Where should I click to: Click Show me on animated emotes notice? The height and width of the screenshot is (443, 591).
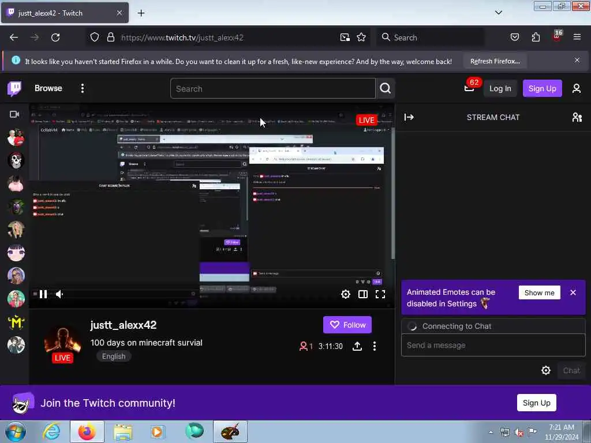(x=540, y=292)
